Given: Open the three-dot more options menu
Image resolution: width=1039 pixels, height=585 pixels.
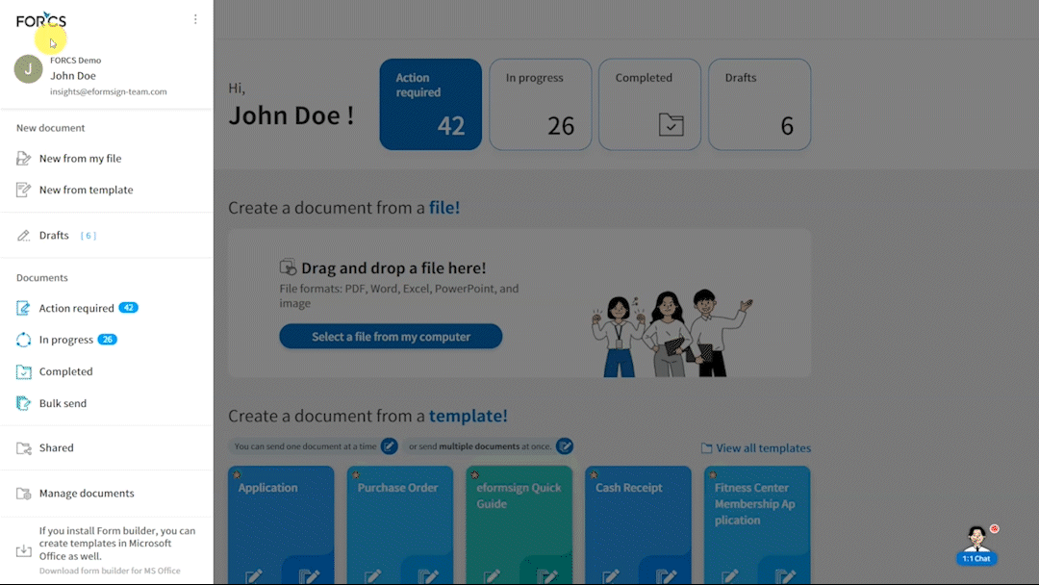Looking at the screenshot, I should coord(195,19).
